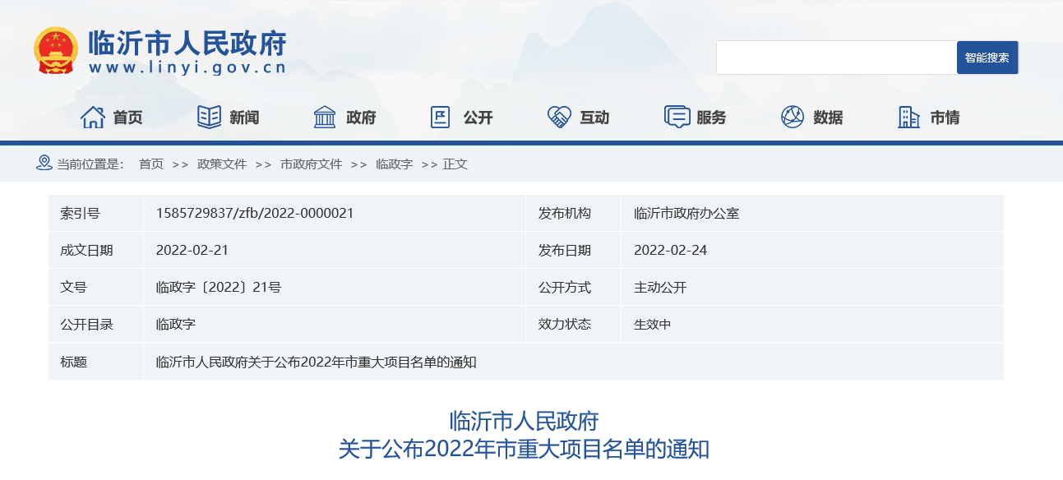Click 正文 in the breadcrumb
The image size is (1063, 480).
(455, 164)
